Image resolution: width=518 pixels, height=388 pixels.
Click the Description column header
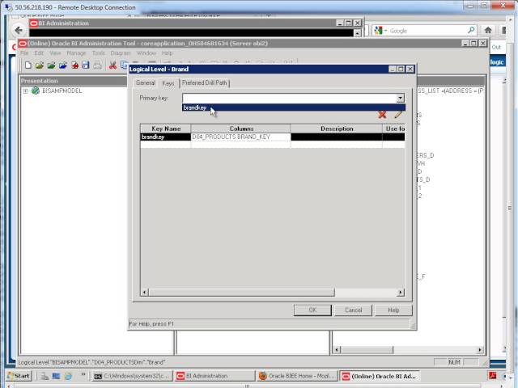pos(337,129)
